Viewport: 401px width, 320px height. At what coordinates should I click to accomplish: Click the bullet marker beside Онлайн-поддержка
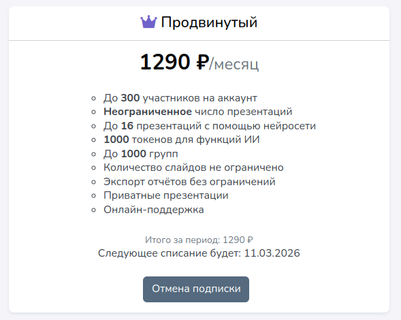click(93, 210)
